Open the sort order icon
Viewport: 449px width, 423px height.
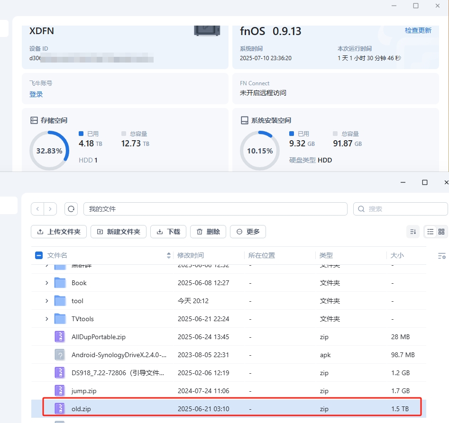(x=413, y=232)
